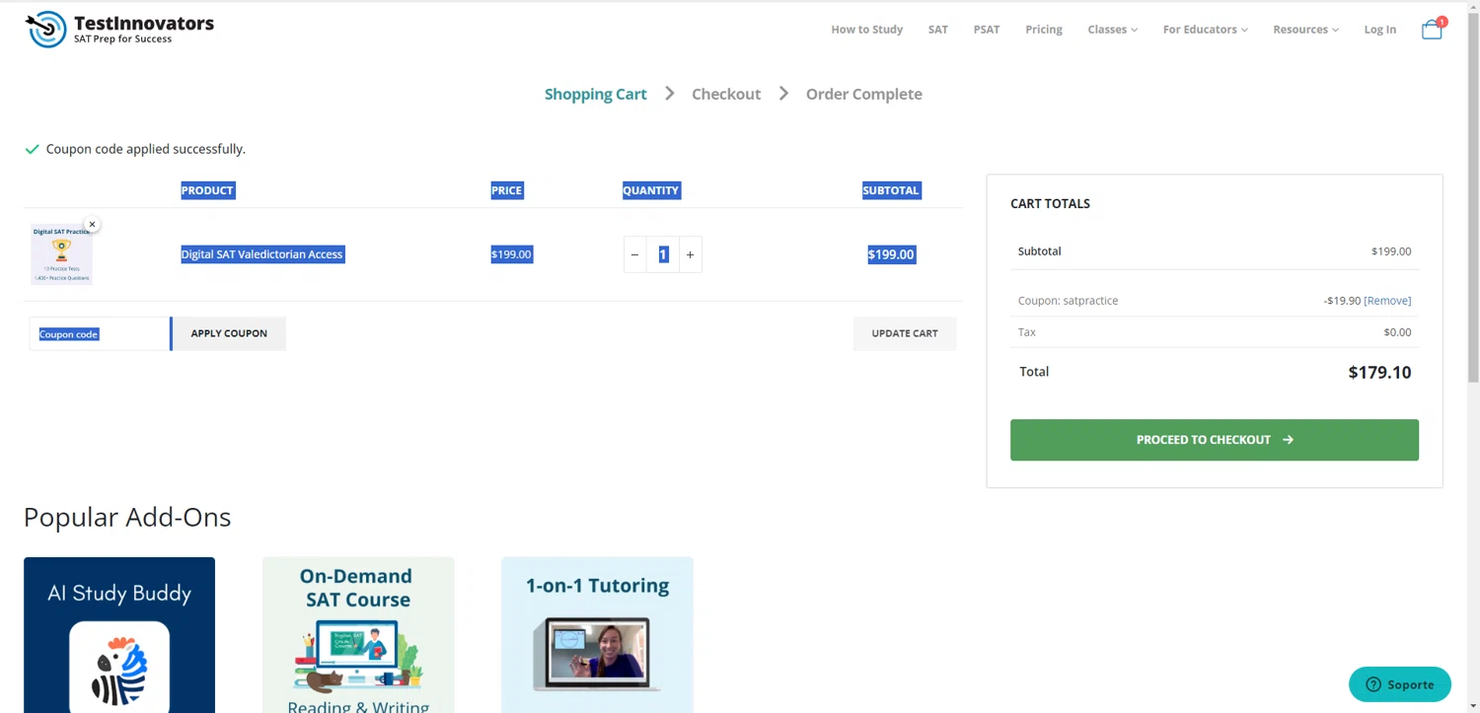Click the TestInnovators logo

(x=119, y=30)
